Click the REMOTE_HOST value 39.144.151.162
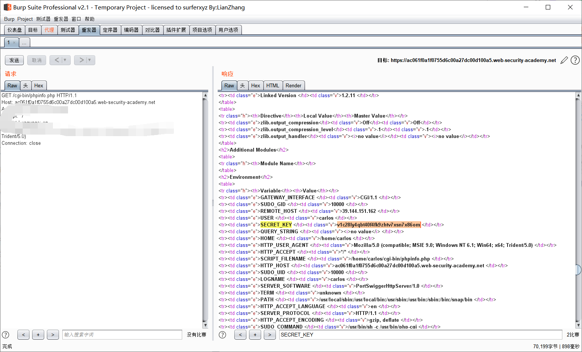This screenshot has height=352, width=582. [359, 211]
